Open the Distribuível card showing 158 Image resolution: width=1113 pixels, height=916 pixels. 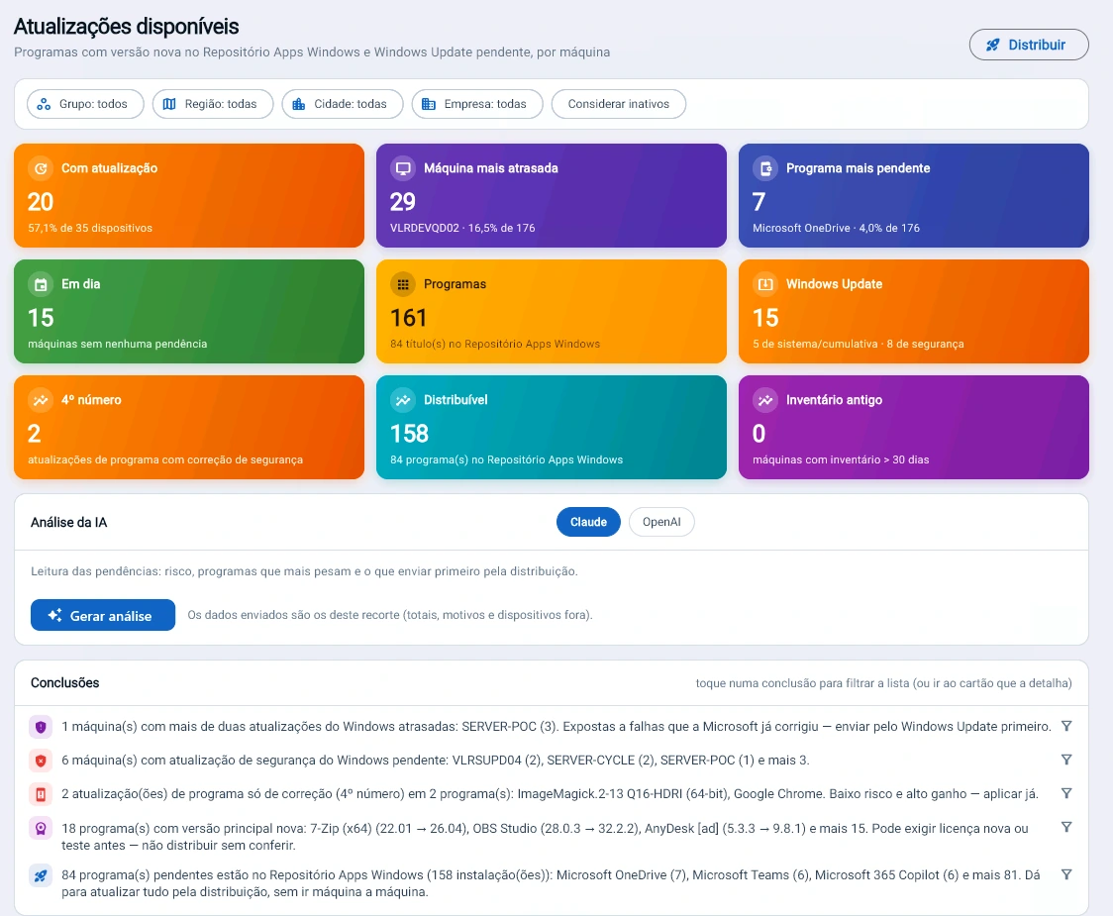(552, 428)
